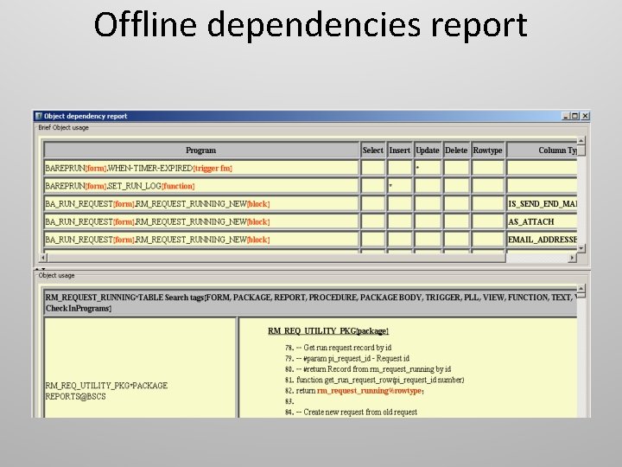Click the Brief Object usage panel label
Viewport: 622px width, 467px height.
pyautogui.click(x=63, y=127)
